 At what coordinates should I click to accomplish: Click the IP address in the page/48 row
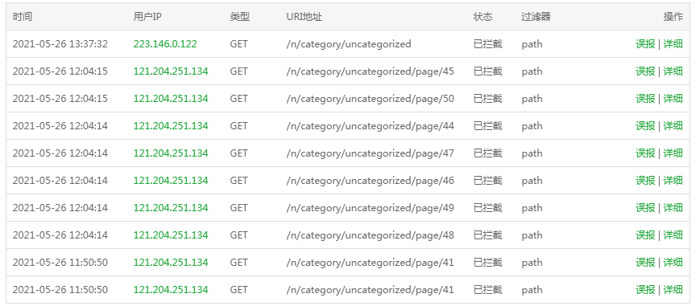coord(171,235)
